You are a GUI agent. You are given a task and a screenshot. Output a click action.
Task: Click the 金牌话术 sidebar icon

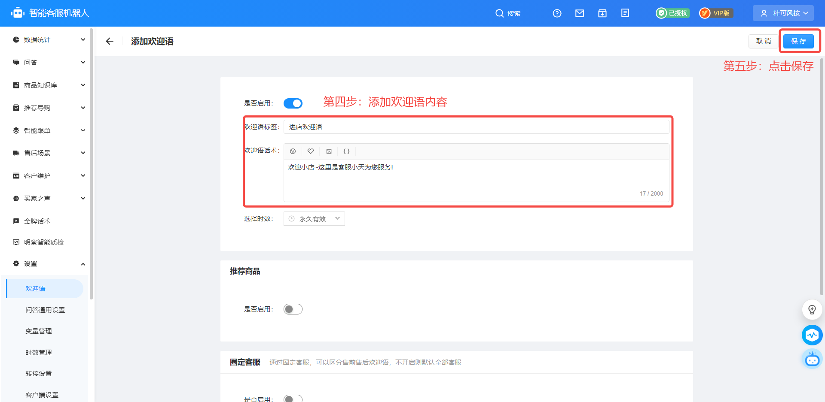[x=16, y=221]
